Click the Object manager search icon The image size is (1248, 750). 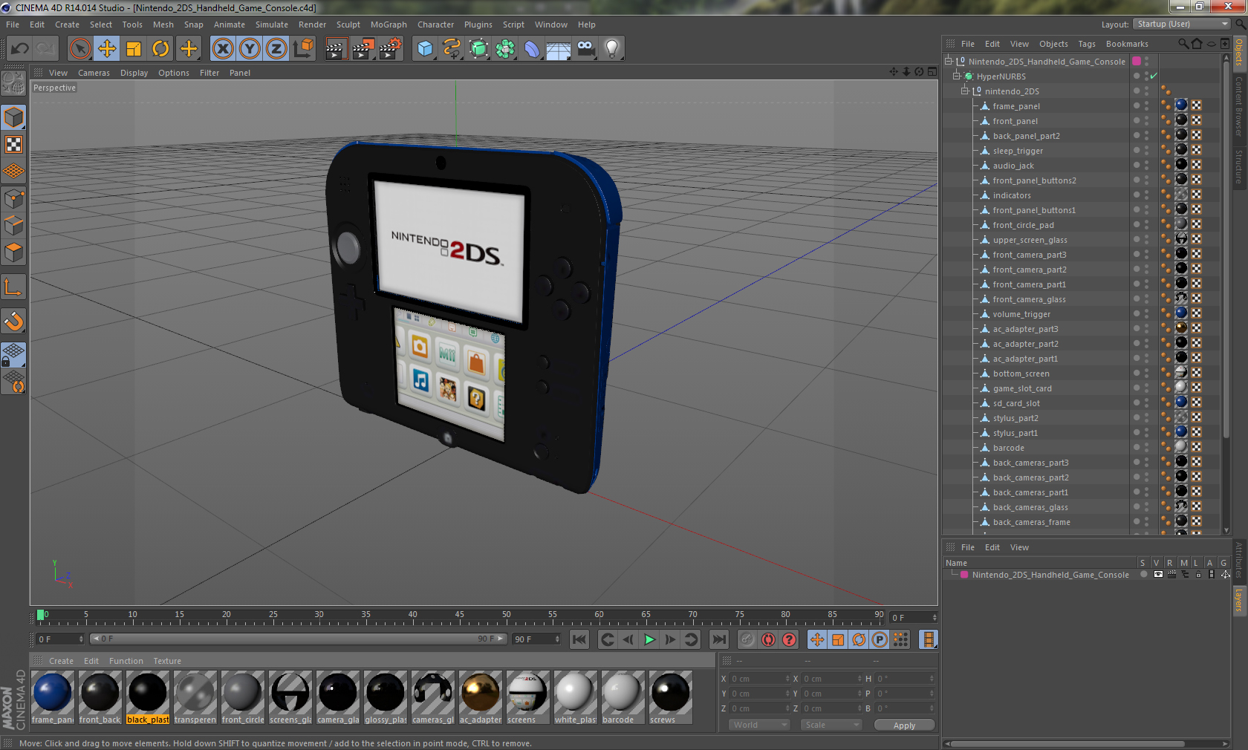1183,44
